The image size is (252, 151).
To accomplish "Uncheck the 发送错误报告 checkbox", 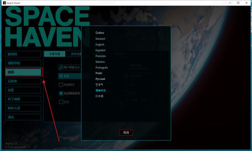I will click(61, 93).
